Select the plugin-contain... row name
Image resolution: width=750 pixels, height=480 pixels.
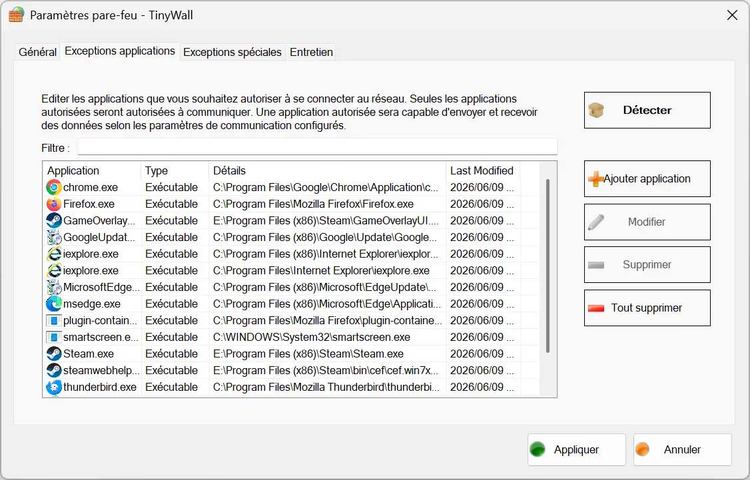point(100,321)
